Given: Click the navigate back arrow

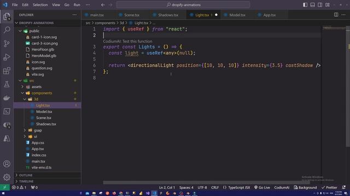Looking at the screenshot, I should point(103,5).
